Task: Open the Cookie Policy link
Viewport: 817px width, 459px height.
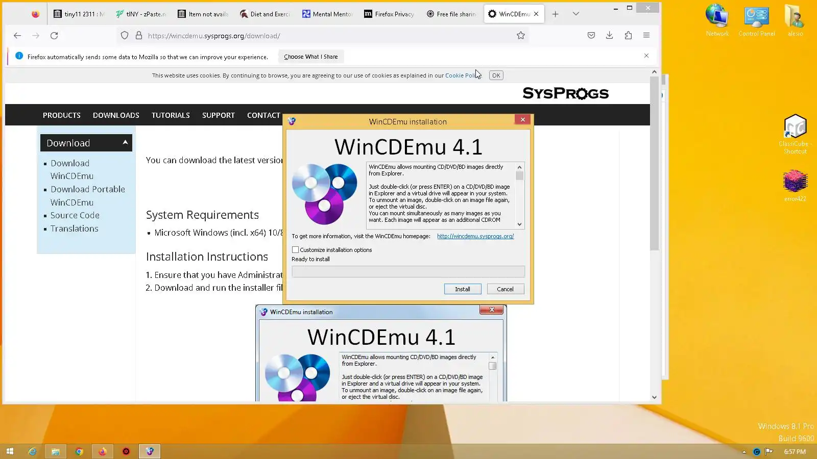Action: (x=462, y=75)
